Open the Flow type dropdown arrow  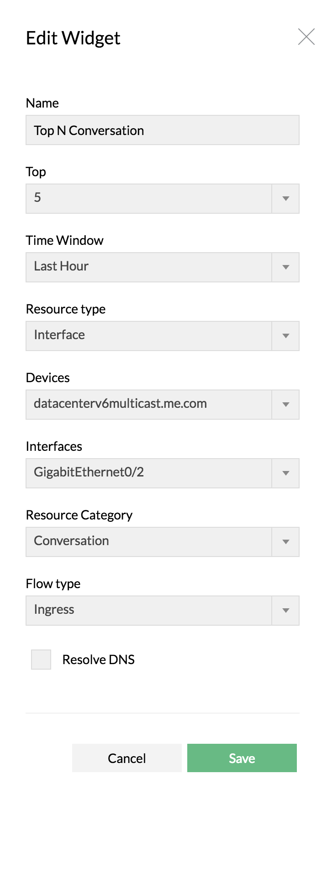[x=286, y=611]
